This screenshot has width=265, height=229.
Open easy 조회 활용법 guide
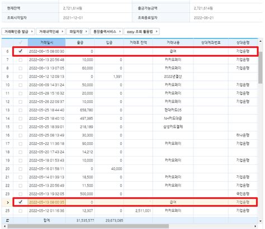pyautogui.click(x=141, y=32)
